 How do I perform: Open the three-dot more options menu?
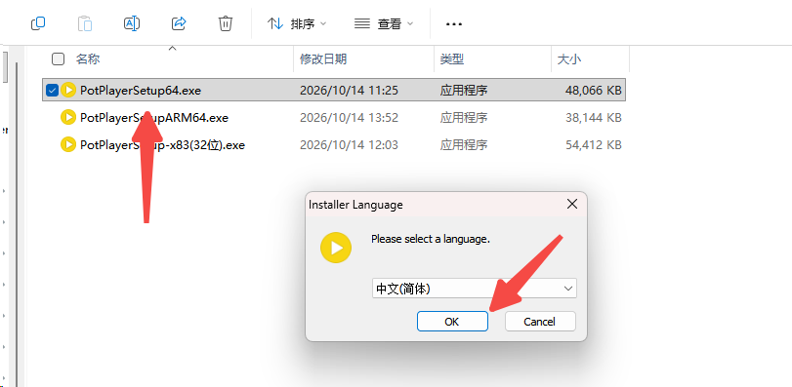[453, 23]
